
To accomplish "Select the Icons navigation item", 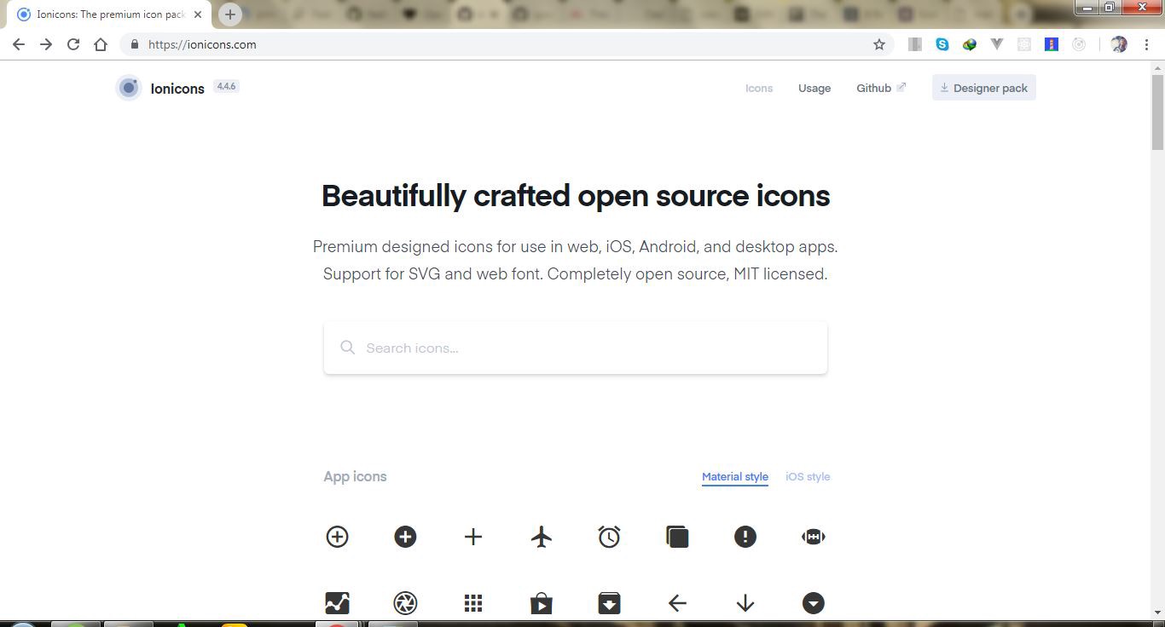I will tap(758, 88).
